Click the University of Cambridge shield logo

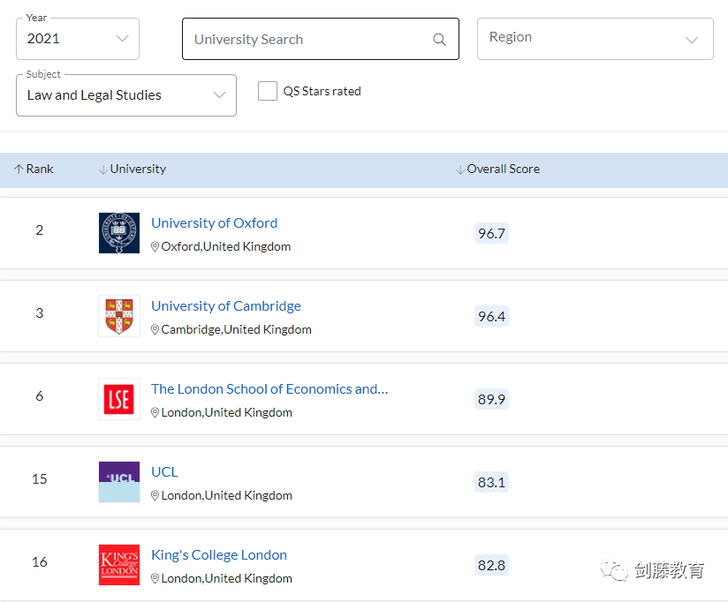click(119, 316)
